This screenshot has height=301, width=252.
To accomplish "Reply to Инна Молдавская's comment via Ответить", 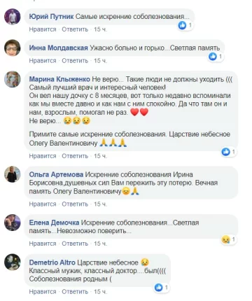I will (75, 61).
